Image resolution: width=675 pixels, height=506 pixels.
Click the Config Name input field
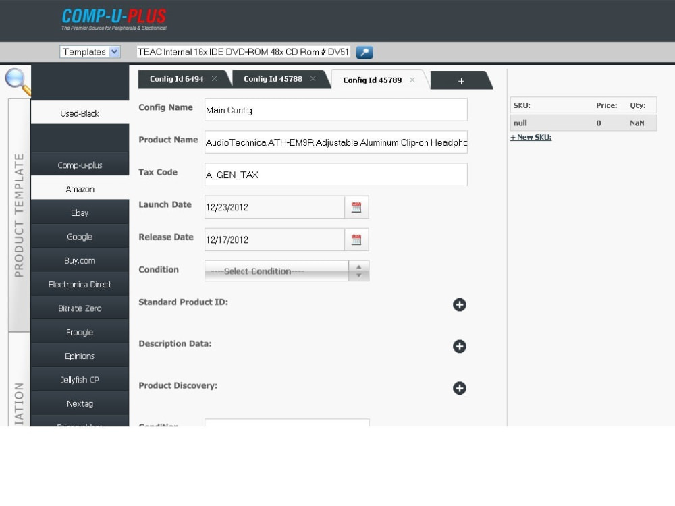tap(335, 110)
